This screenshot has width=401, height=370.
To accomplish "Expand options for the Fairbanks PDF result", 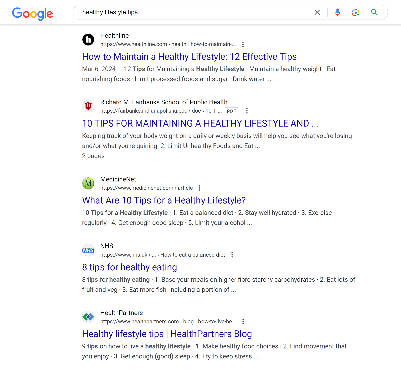I will tap(247, 111).
